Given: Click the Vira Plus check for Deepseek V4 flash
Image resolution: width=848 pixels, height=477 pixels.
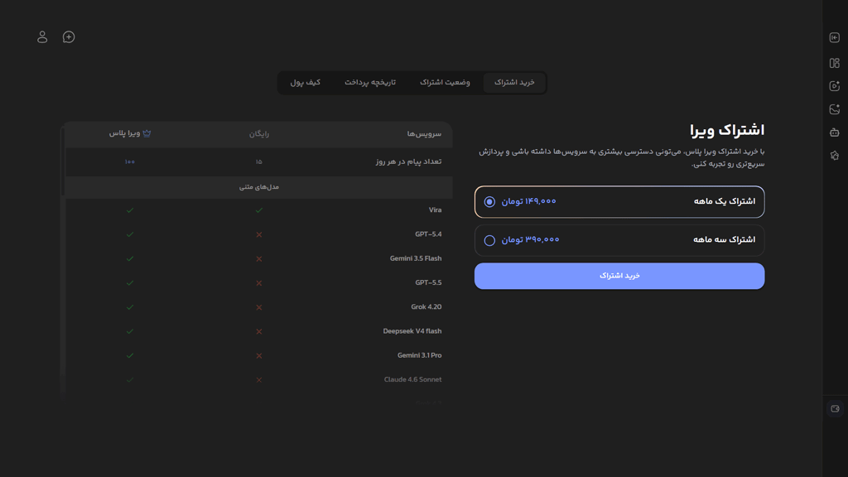Looking at the screenshot, I should click(x=130, y=331).
